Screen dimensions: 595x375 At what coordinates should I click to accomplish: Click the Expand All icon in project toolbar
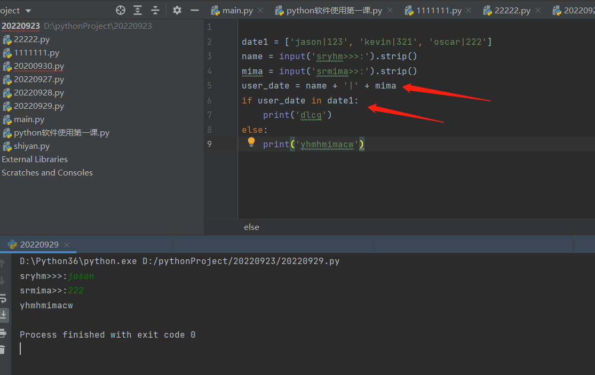138,10
